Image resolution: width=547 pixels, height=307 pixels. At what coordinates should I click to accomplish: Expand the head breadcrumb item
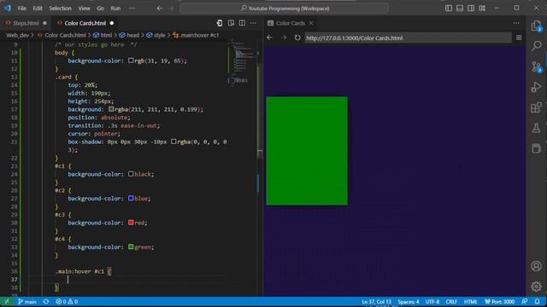click(x=132, y=35)
